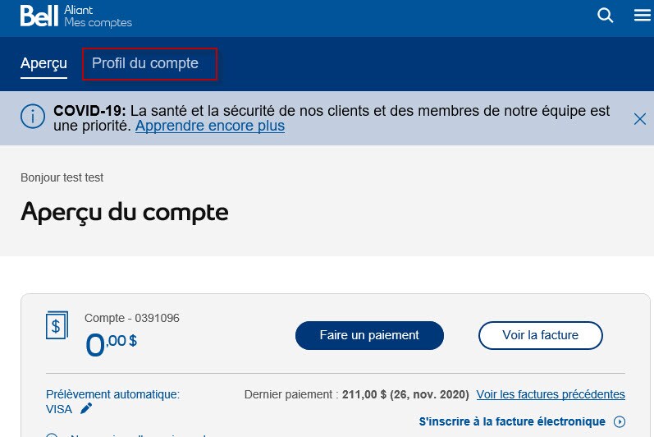Click the Voir la facture button
Viewport: 654px width, 437px height.
(x=541, y=335)
